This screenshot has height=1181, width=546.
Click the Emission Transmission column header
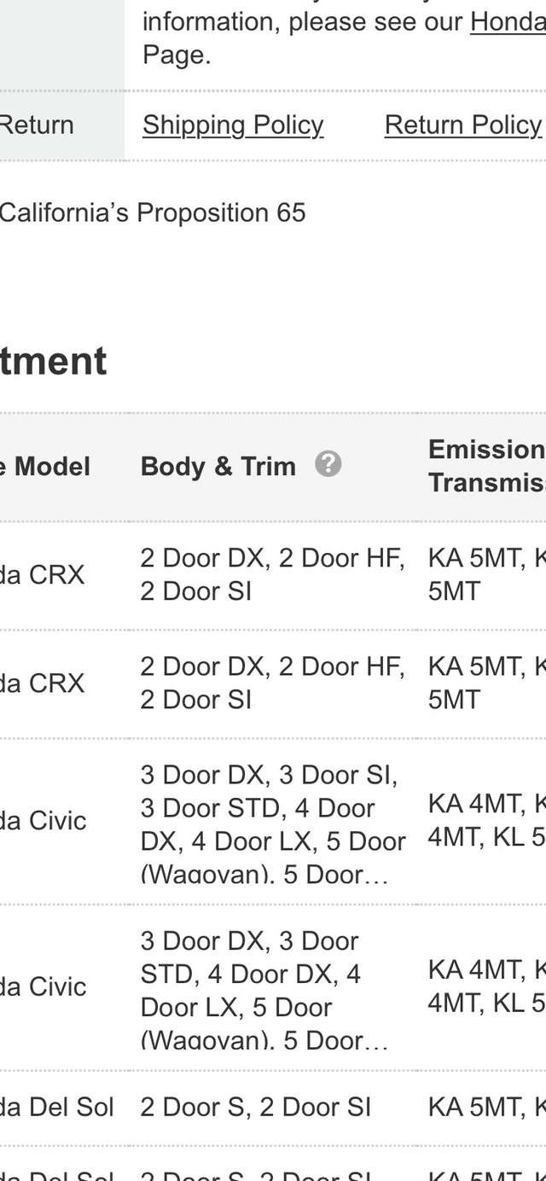pyautogui.click(x=487, y=466)
